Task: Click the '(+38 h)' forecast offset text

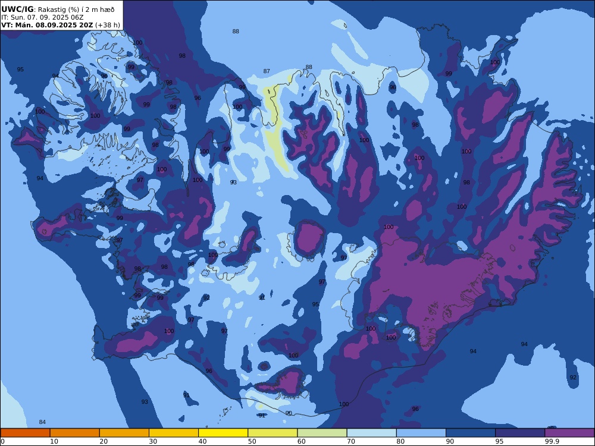Action: (x=108, y=25)
